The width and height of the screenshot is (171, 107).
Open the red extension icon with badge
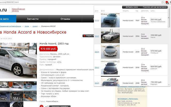[167, 2]
